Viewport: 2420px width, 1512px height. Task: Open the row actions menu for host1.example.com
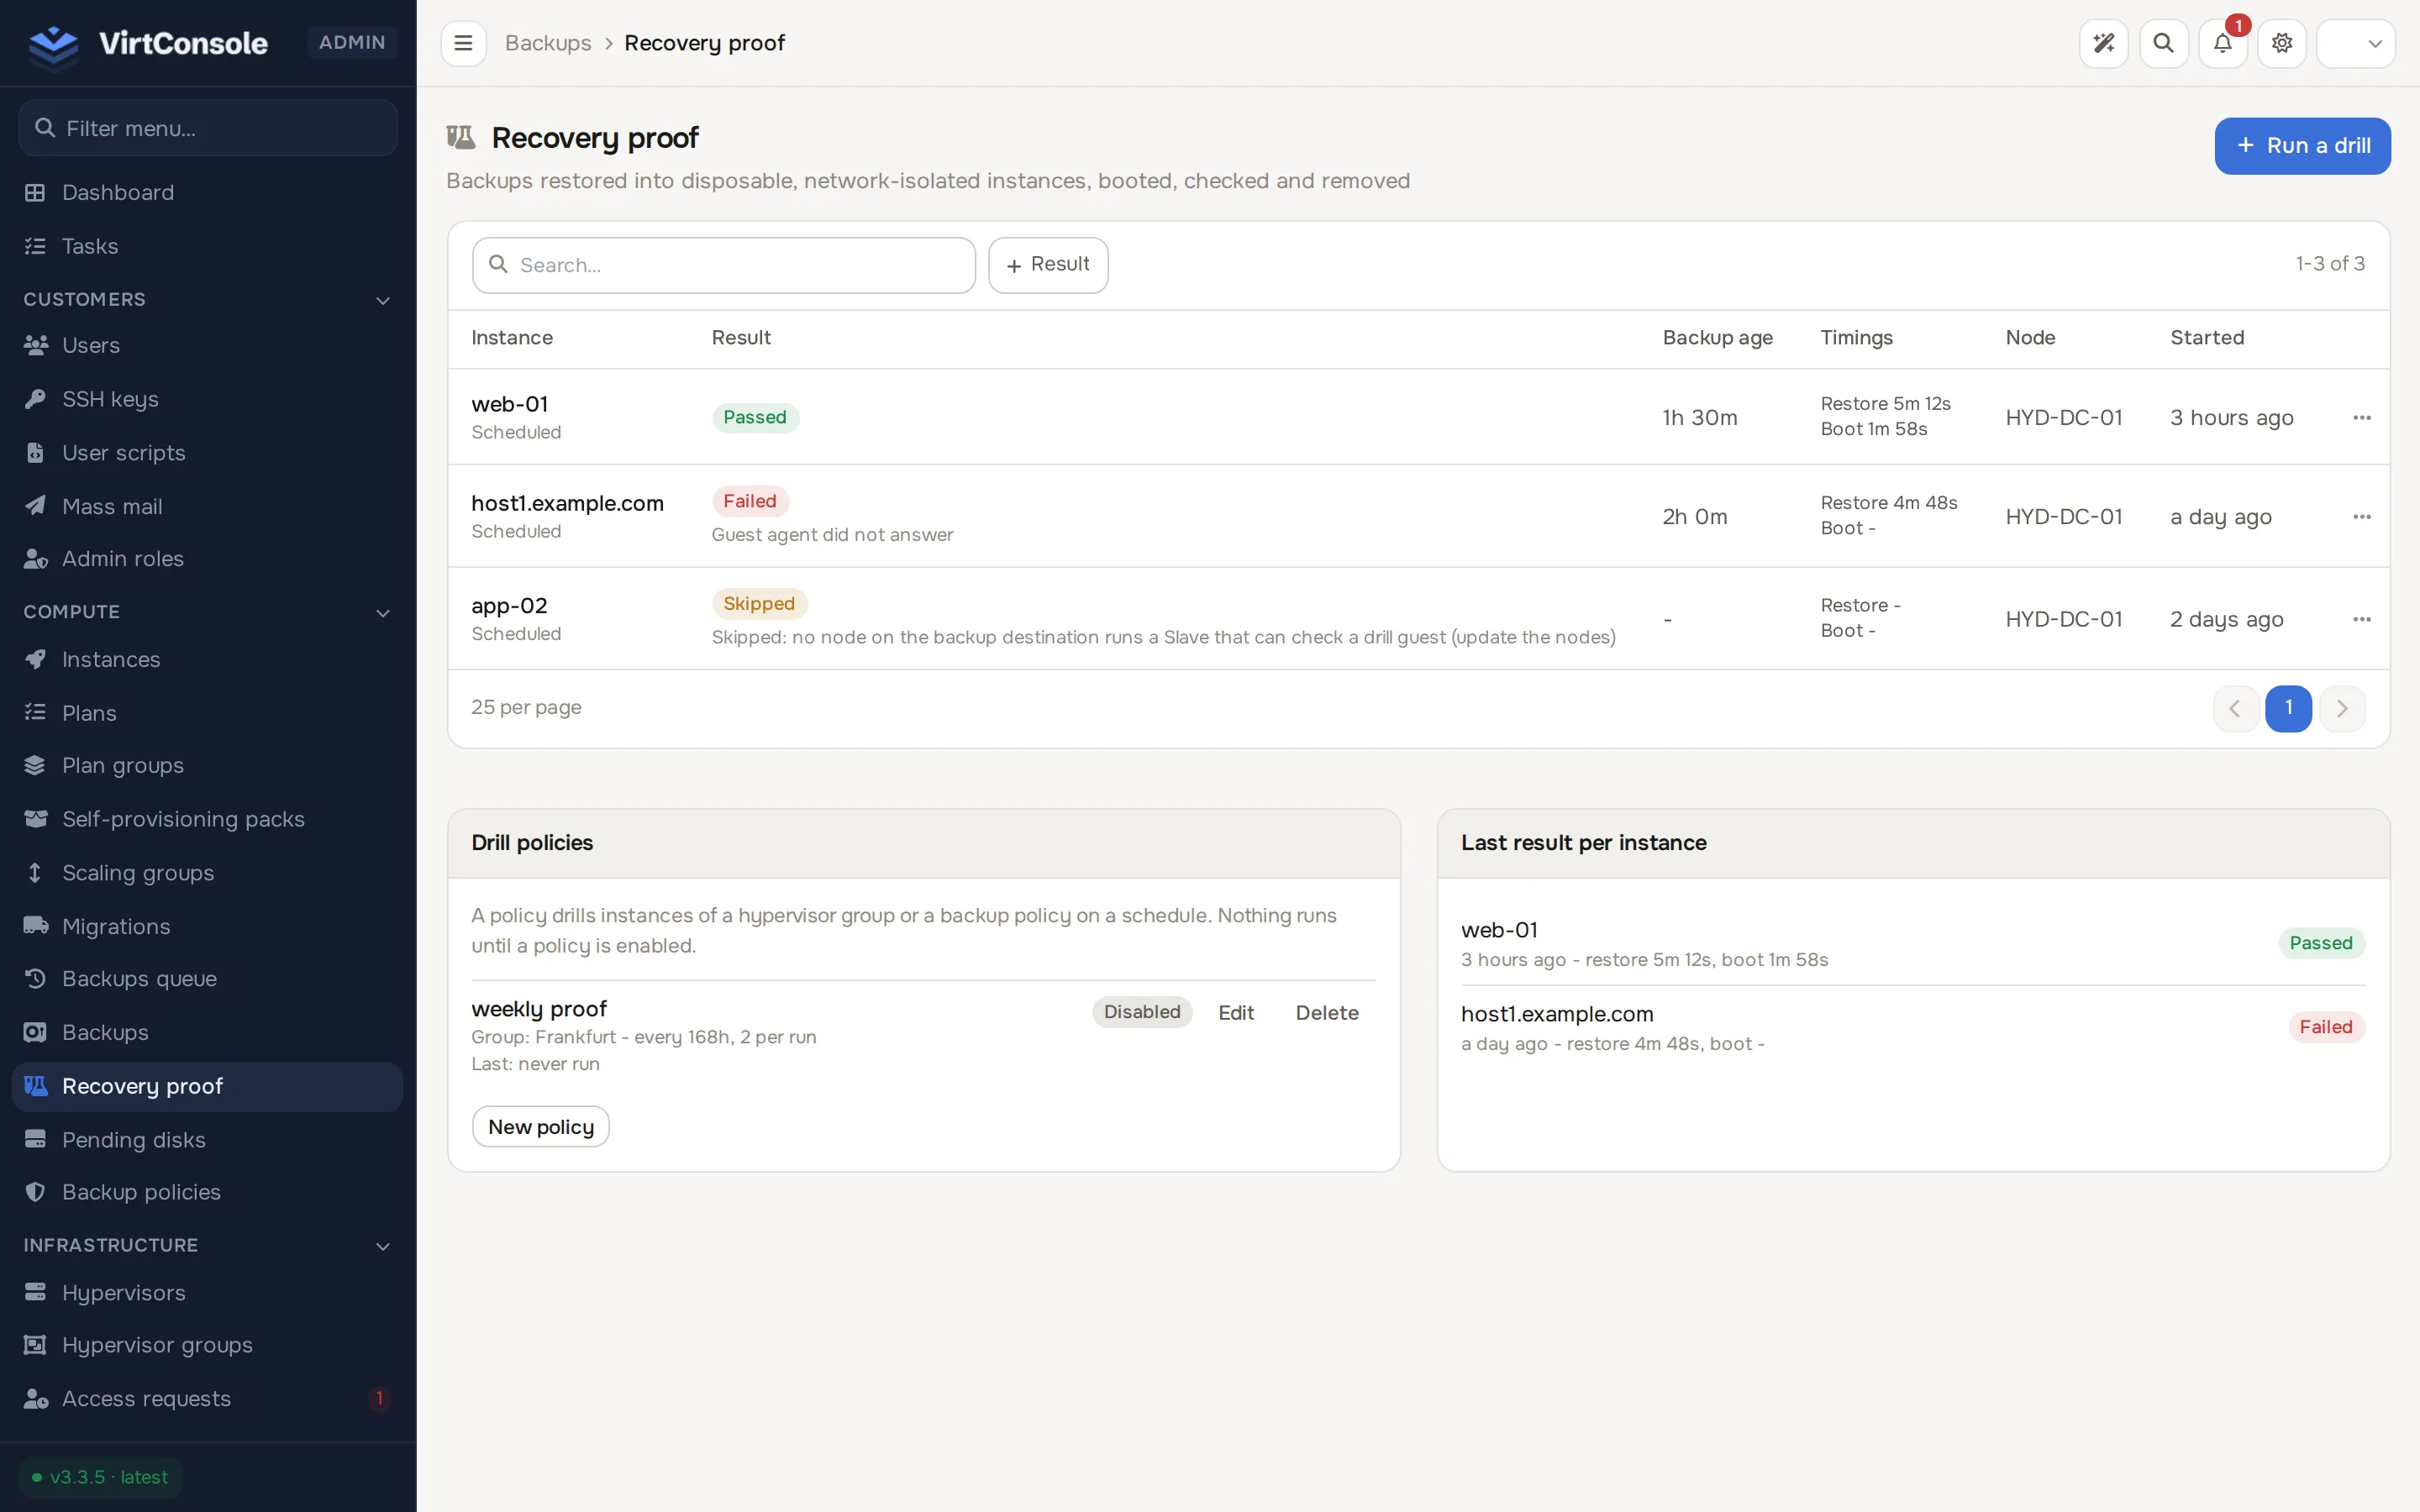pyautogui.click(x=2362, y=516)
